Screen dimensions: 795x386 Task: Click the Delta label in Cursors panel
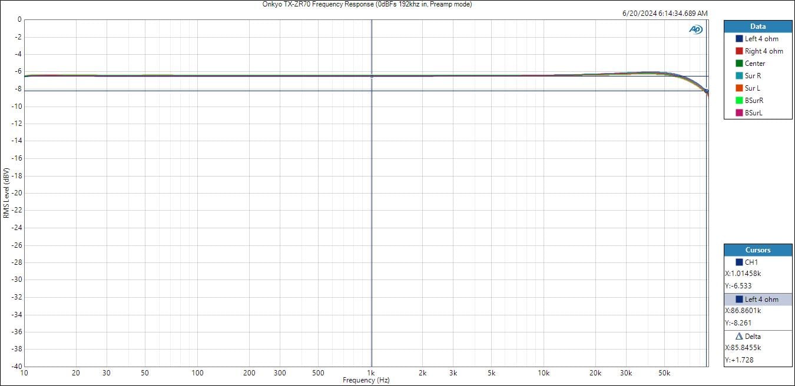pos(753,337)
